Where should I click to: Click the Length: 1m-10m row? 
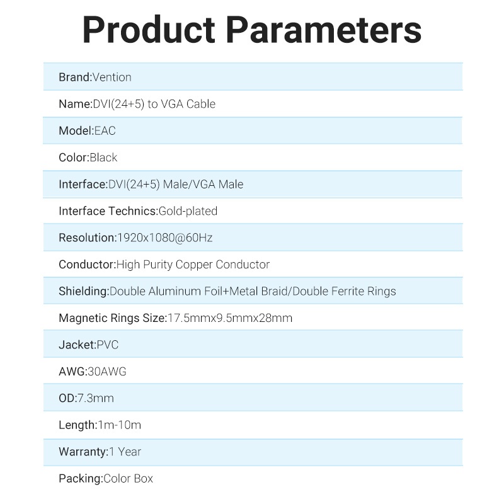tap(252, 425)
